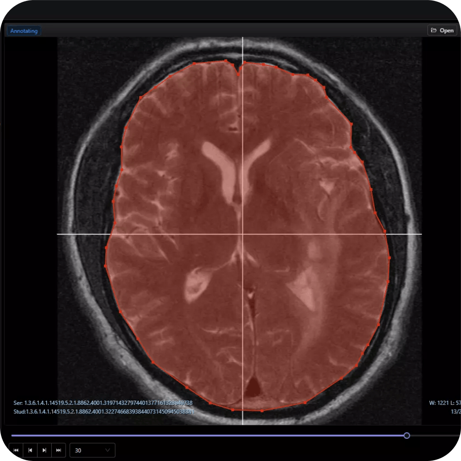Skip to the last slice

tap(58, 450)
